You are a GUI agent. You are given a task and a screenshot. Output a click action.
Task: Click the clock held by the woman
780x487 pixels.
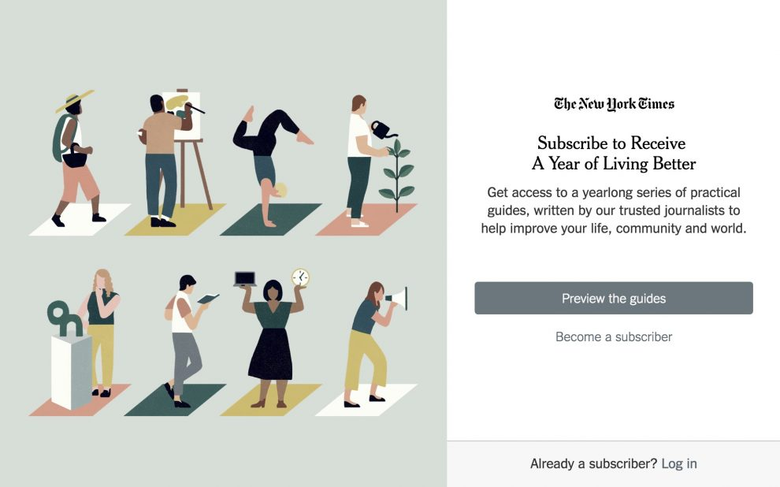tap(300, 277)
